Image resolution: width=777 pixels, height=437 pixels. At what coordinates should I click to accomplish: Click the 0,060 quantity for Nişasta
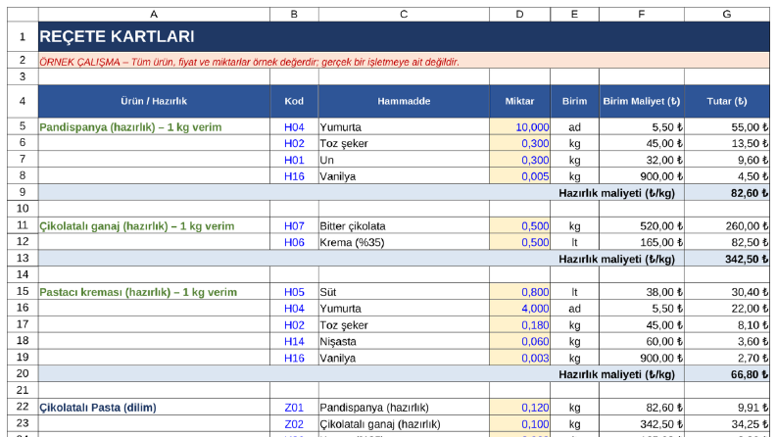tap(519, 341)
